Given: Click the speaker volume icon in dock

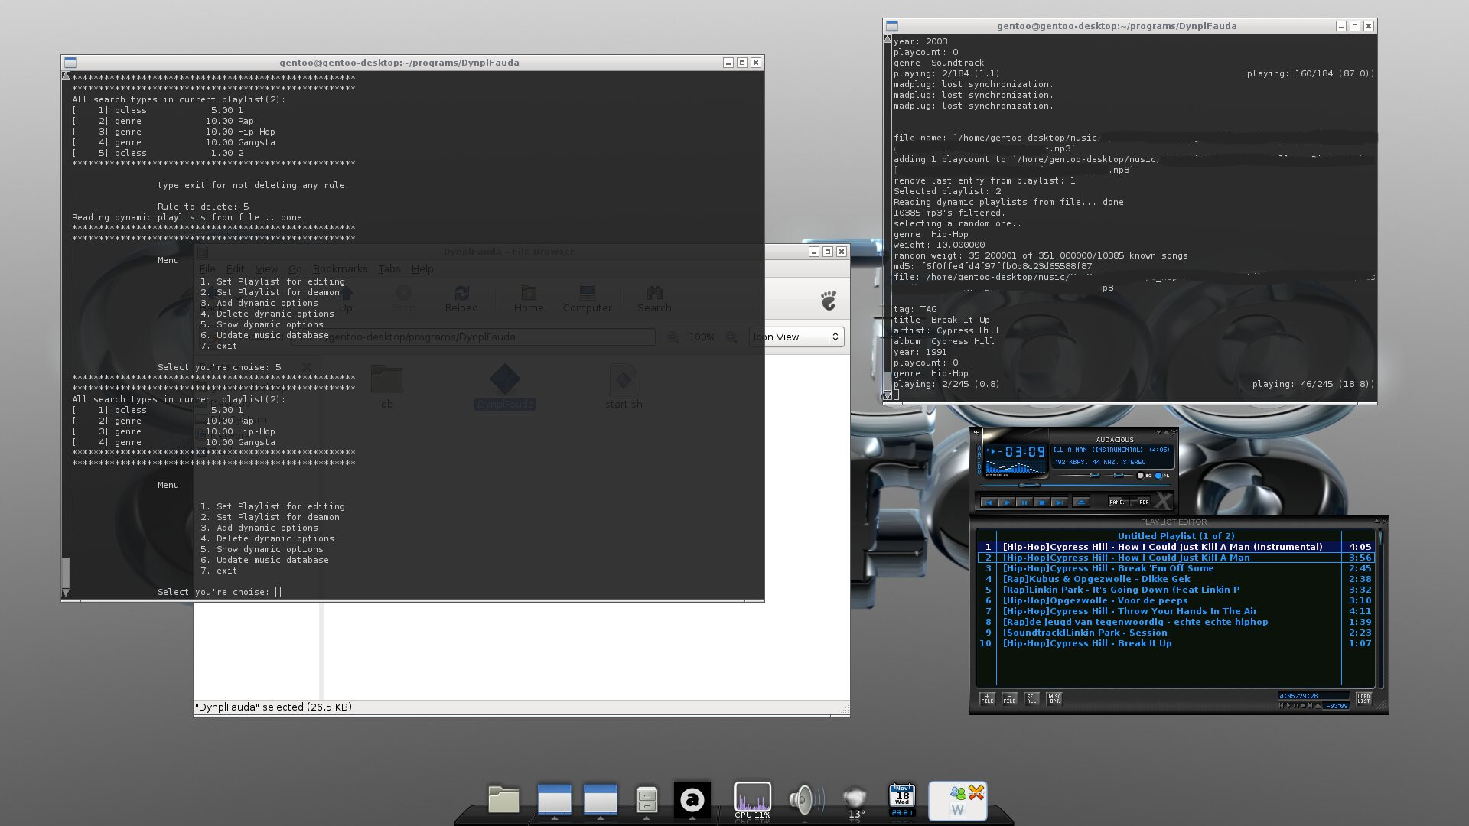Looking at the screenshot, I should [805, 800].
